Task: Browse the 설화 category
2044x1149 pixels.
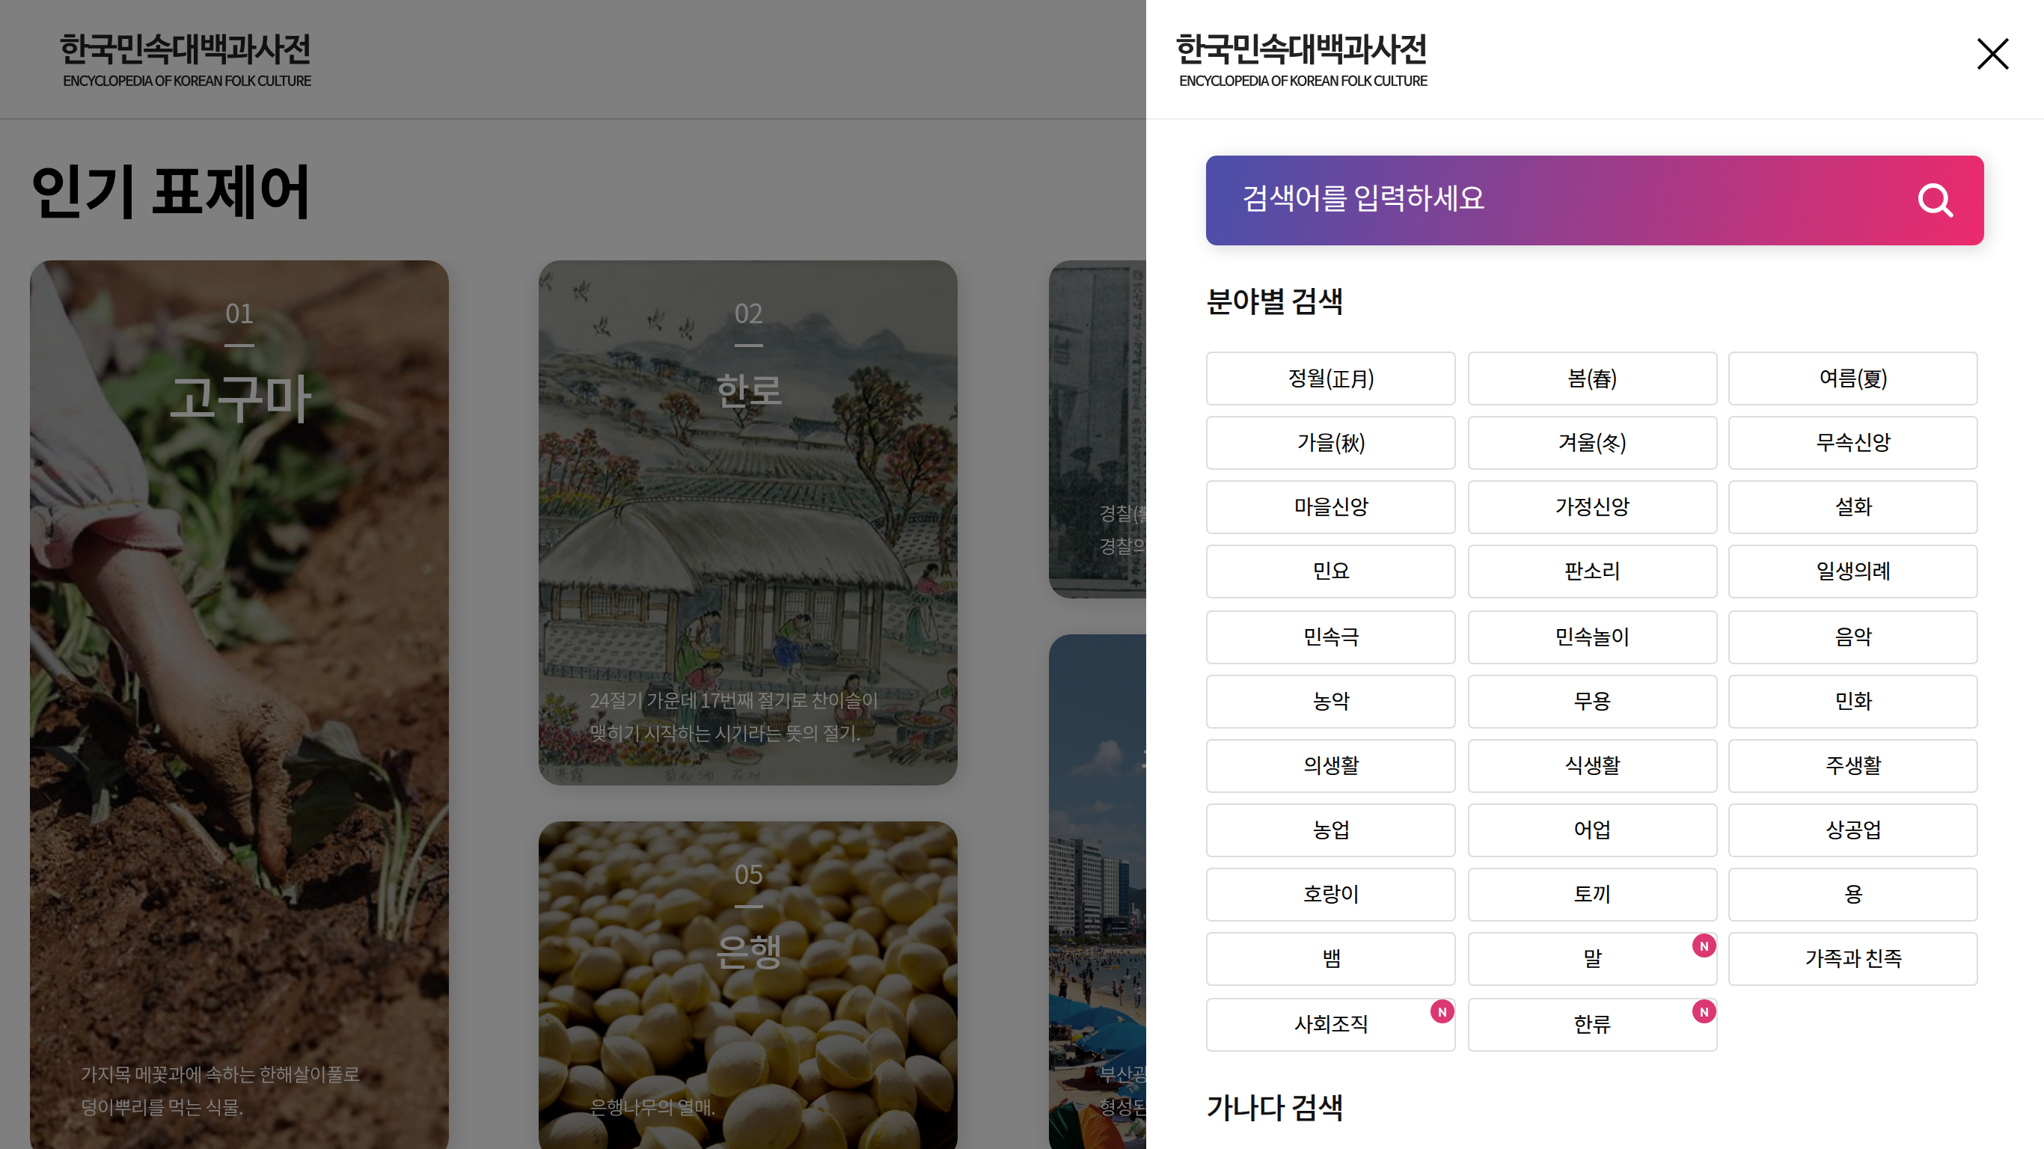Action: [1852, 507]
